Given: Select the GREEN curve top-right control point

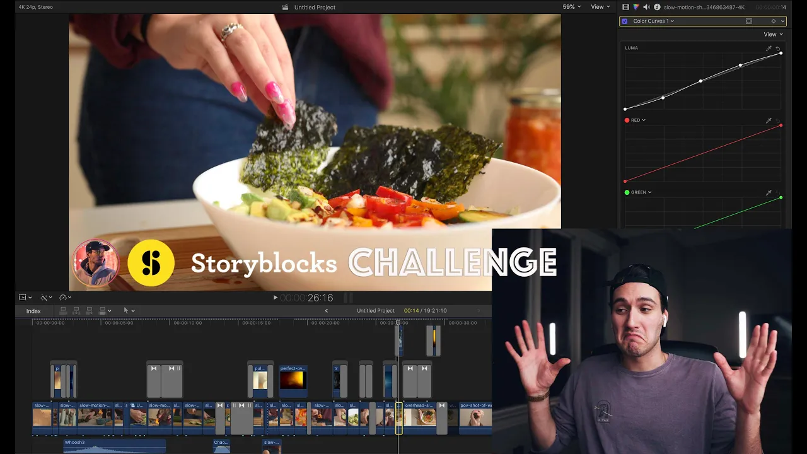Looking at the screenshot, I should [x=781, y=198].
